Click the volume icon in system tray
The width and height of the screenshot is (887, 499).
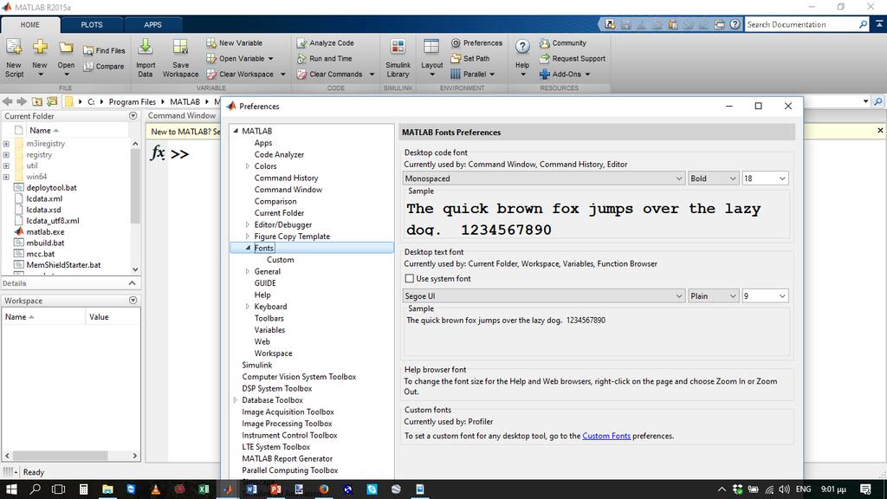point(784,489)
